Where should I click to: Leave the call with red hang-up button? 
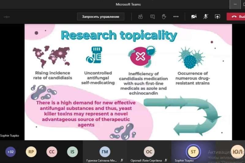pos(236,17)
